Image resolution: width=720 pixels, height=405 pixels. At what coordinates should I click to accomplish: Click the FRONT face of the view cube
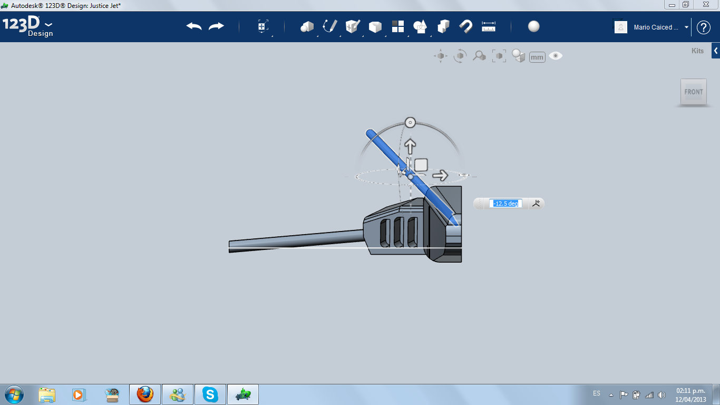click(694, 92)
